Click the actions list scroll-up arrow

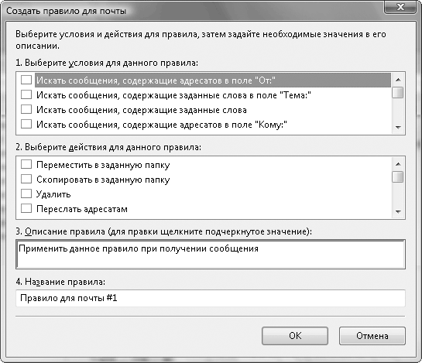[398, 164]
